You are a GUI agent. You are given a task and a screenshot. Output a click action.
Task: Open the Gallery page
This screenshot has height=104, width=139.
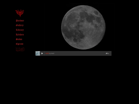coord(20,25)
